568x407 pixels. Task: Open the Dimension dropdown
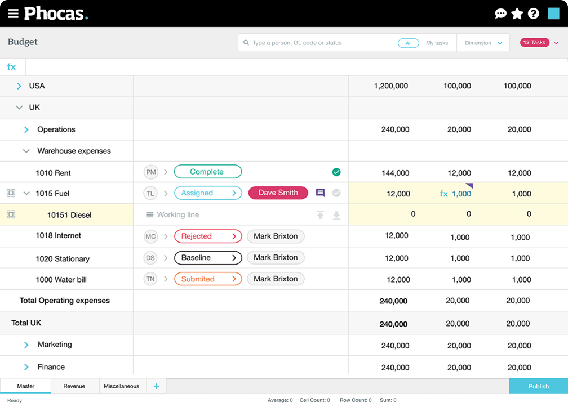483,43
